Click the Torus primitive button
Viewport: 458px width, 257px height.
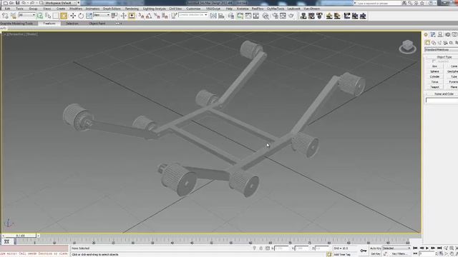[x=434, y=82]
